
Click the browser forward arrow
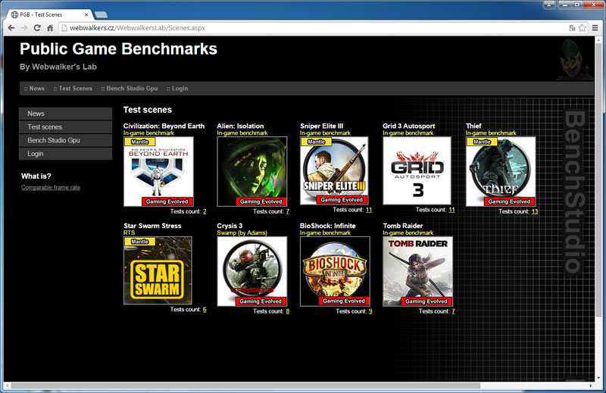coord(24,28)
